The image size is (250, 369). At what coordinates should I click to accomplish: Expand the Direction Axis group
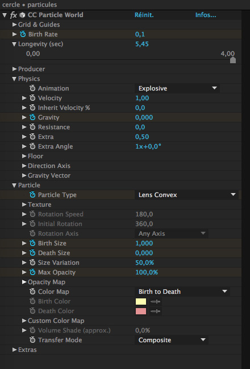coord(24,166)
